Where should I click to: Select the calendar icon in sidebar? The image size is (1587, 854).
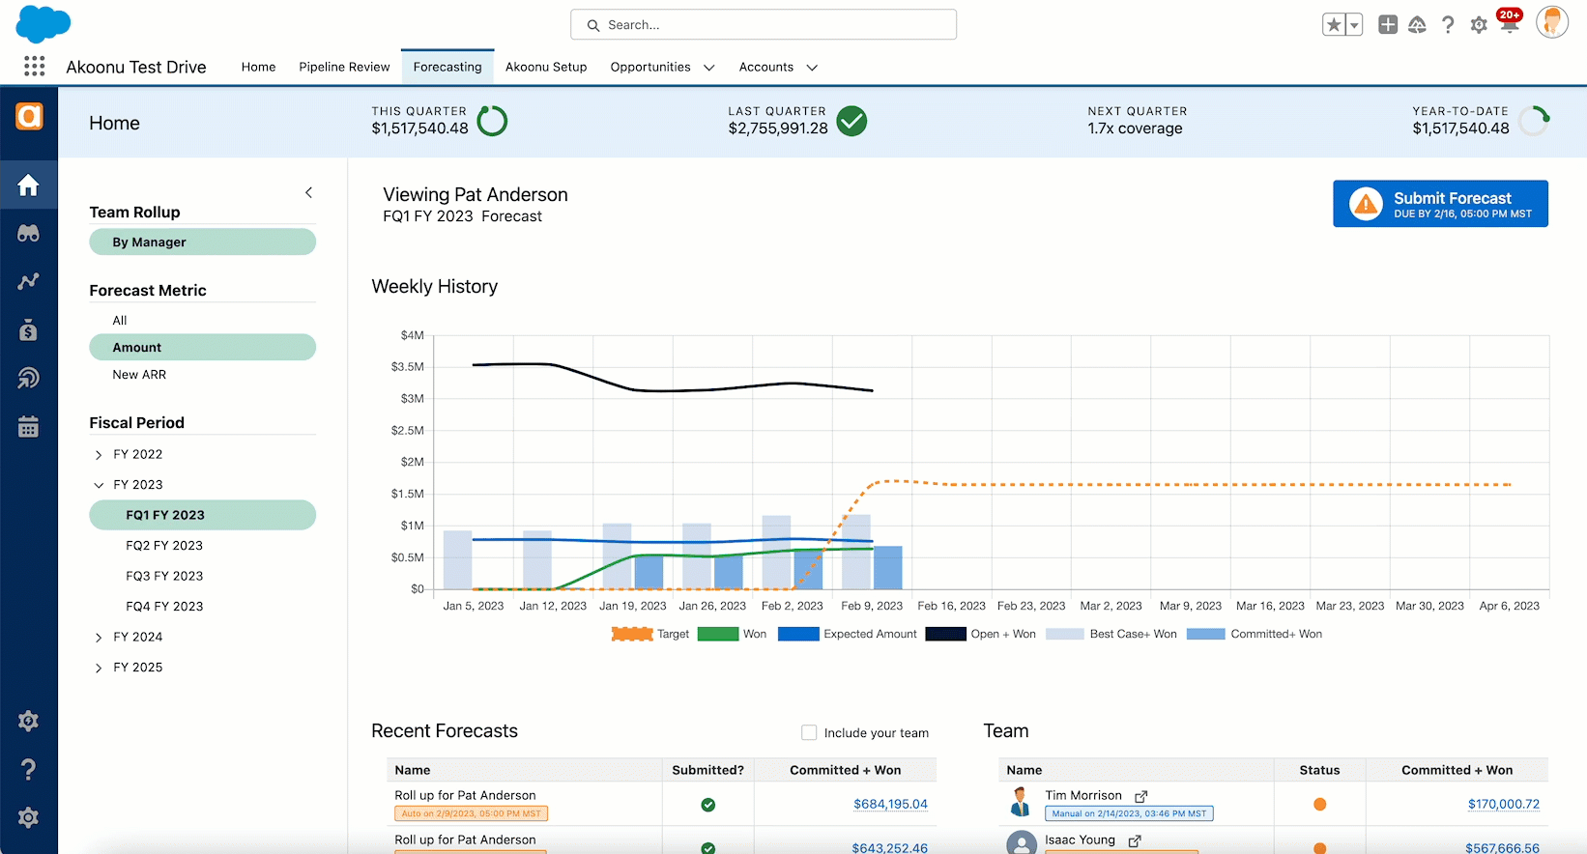click(28, 427)
